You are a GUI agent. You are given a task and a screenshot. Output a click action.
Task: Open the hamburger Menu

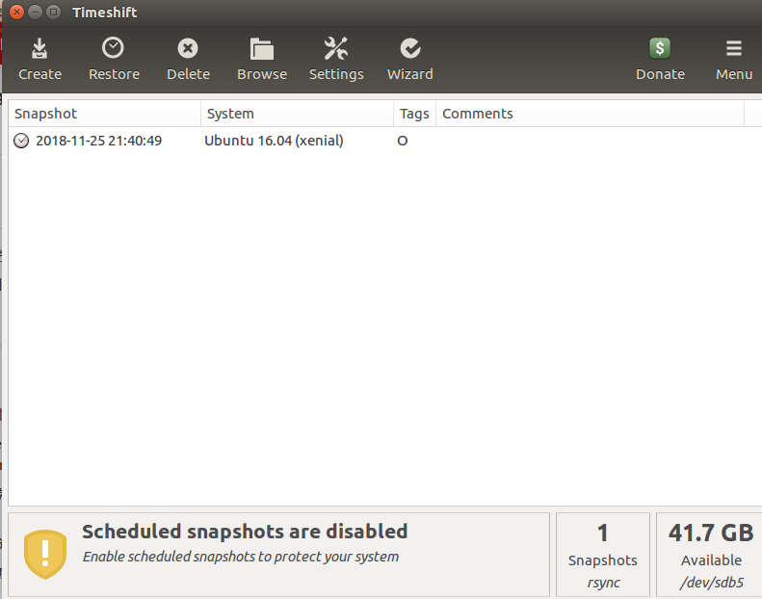pyautogui.click(x=734, y=59)
